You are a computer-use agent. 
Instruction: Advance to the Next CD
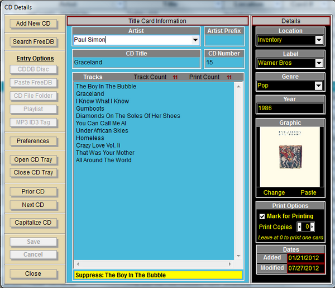coord(33,205)
